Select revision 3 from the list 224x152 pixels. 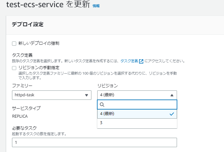click(x=137, y=123)
